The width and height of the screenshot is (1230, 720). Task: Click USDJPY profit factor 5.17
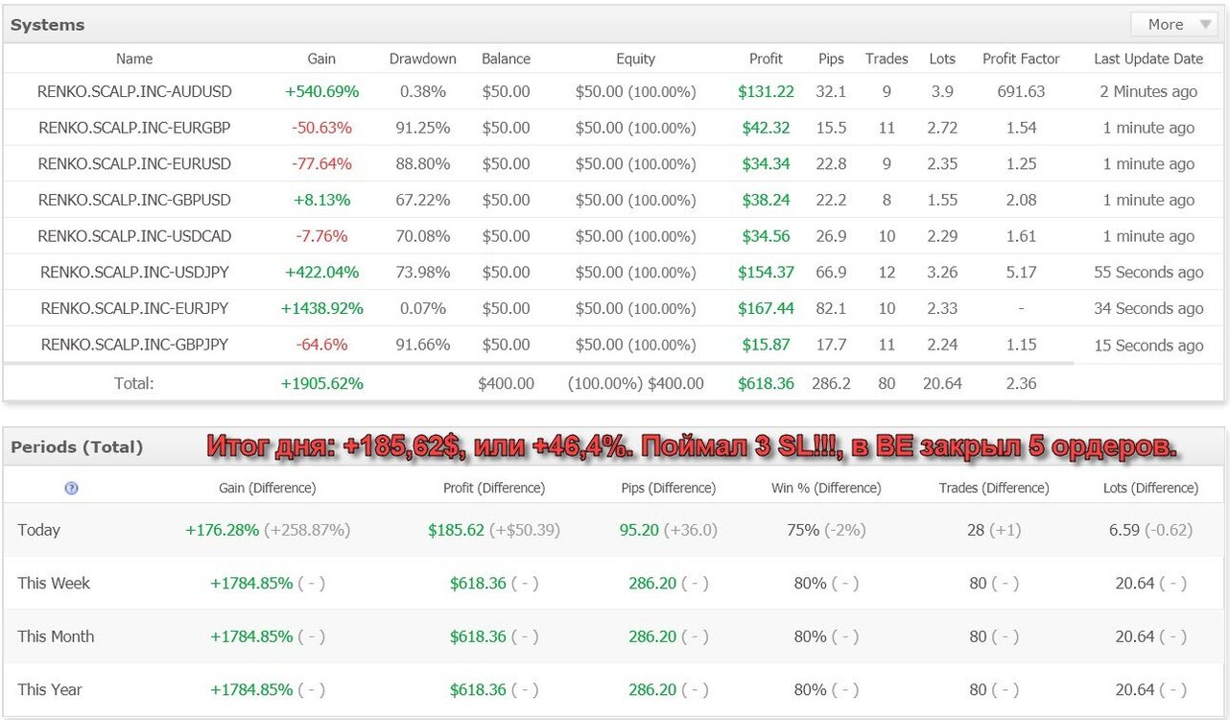pyautogui.click(x=1021, y=273)
